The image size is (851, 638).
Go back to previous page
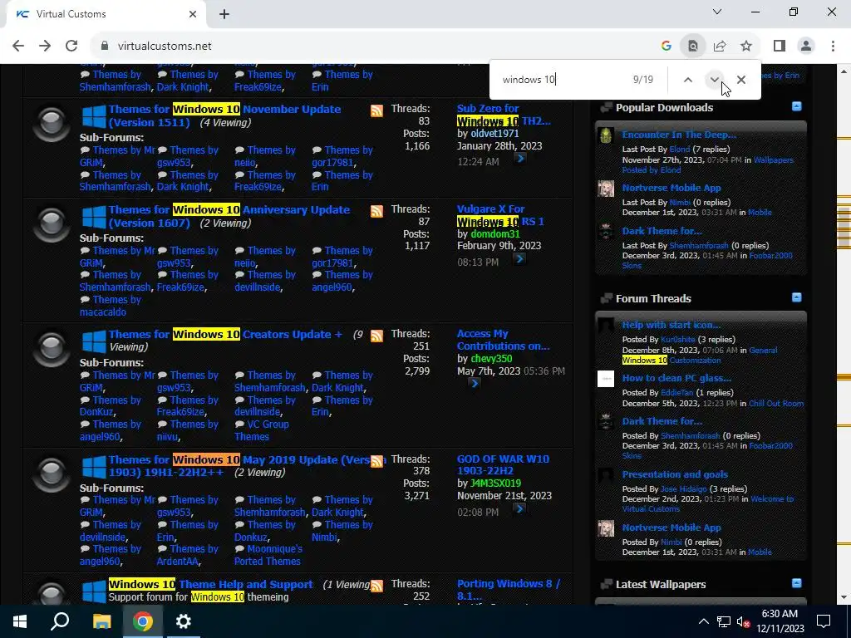click(x=18, y=47)
